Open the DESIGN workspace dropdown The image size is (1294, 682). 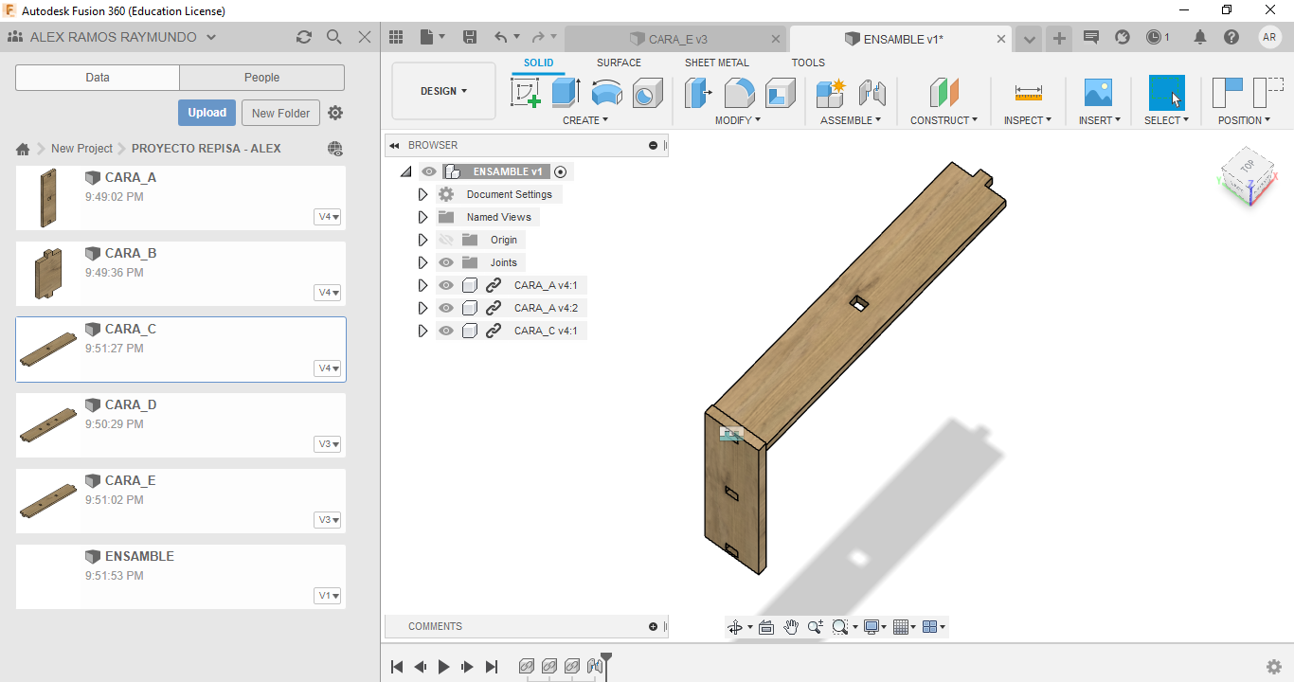click(443, 91)
